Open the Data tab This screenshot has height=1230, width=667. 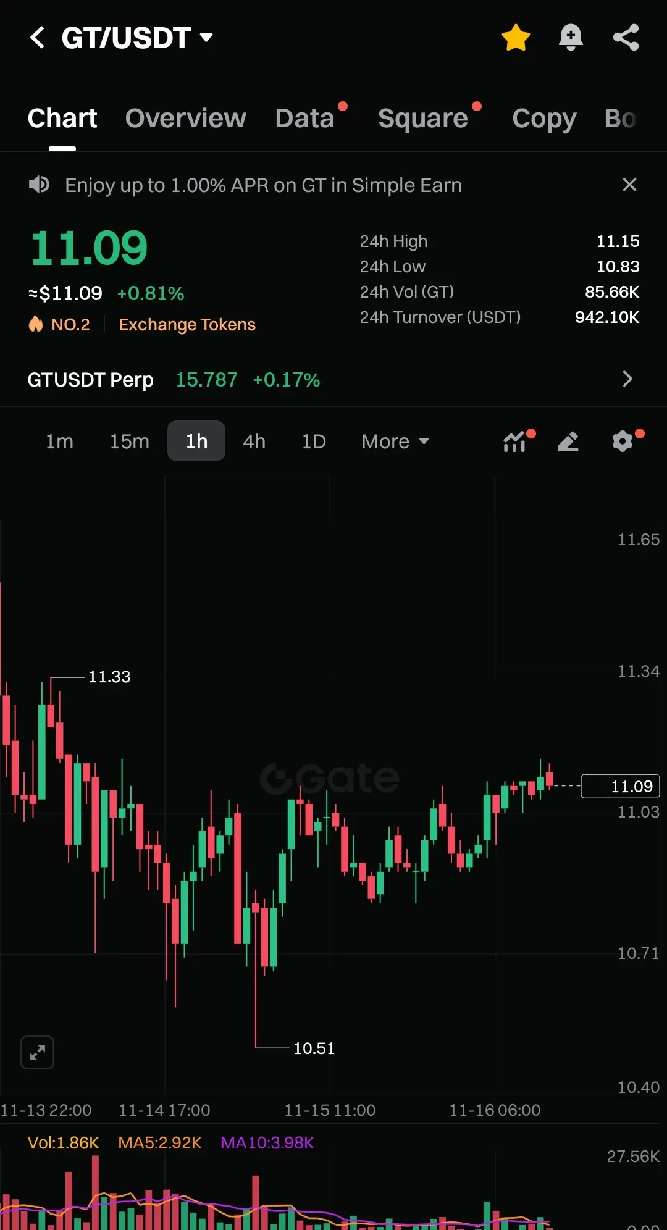[x=305, y=118]
